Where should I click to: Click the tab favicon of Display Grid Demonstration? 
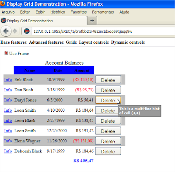pyautogui.click(x=3, y=21)
